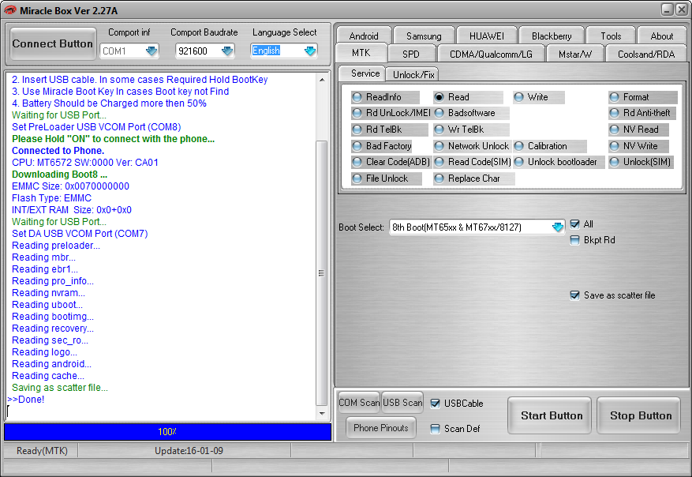This screenshot has width=692, height=477.
Task: Switch to the Unlock/Fix subtab
Action: point(413,75)
